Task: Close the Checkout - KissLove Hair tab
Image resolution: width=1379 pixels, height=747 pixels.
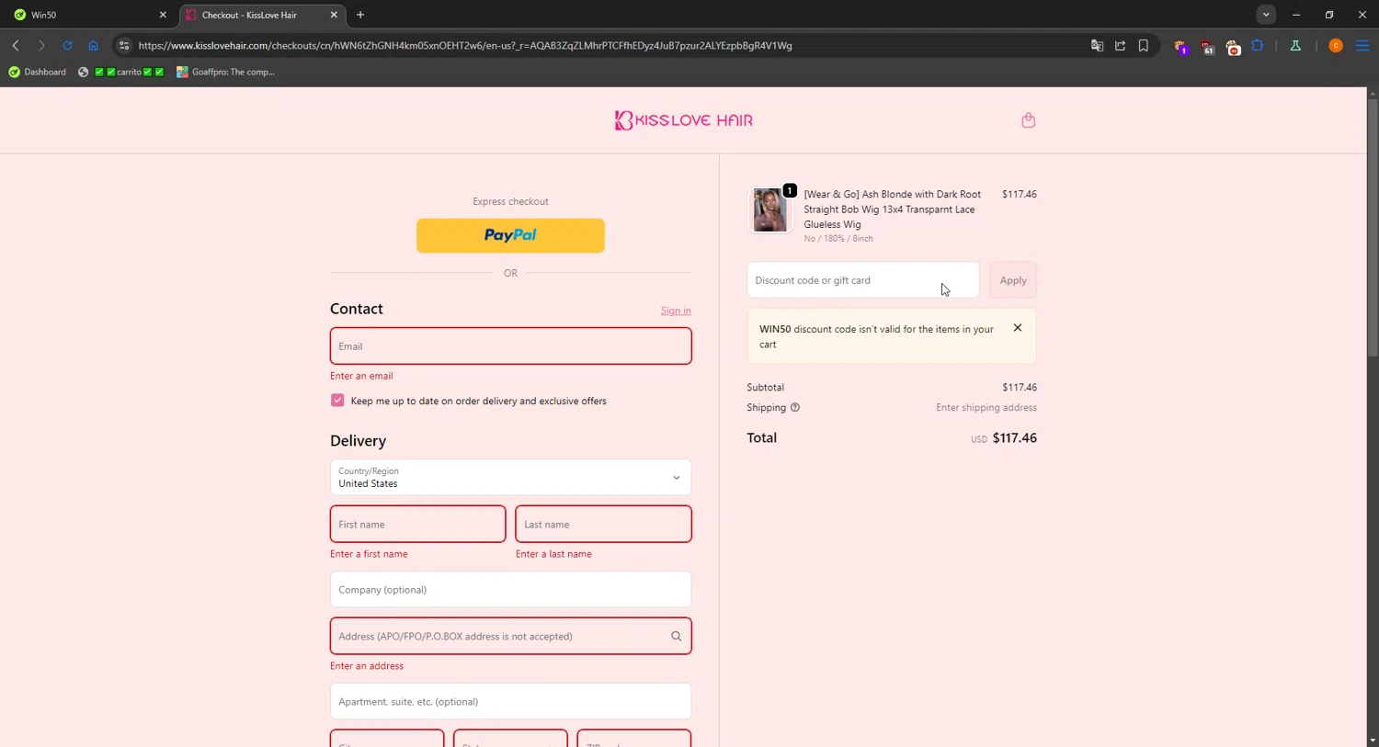Action: click(334, 15)
